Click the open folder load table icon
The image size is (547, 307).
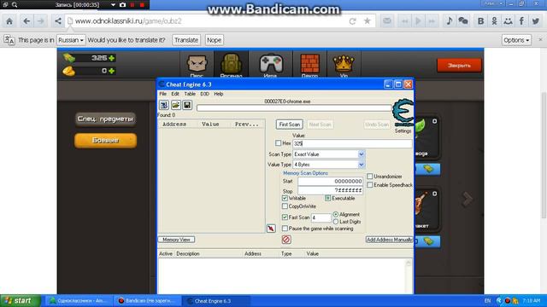[x=175, y=105]
